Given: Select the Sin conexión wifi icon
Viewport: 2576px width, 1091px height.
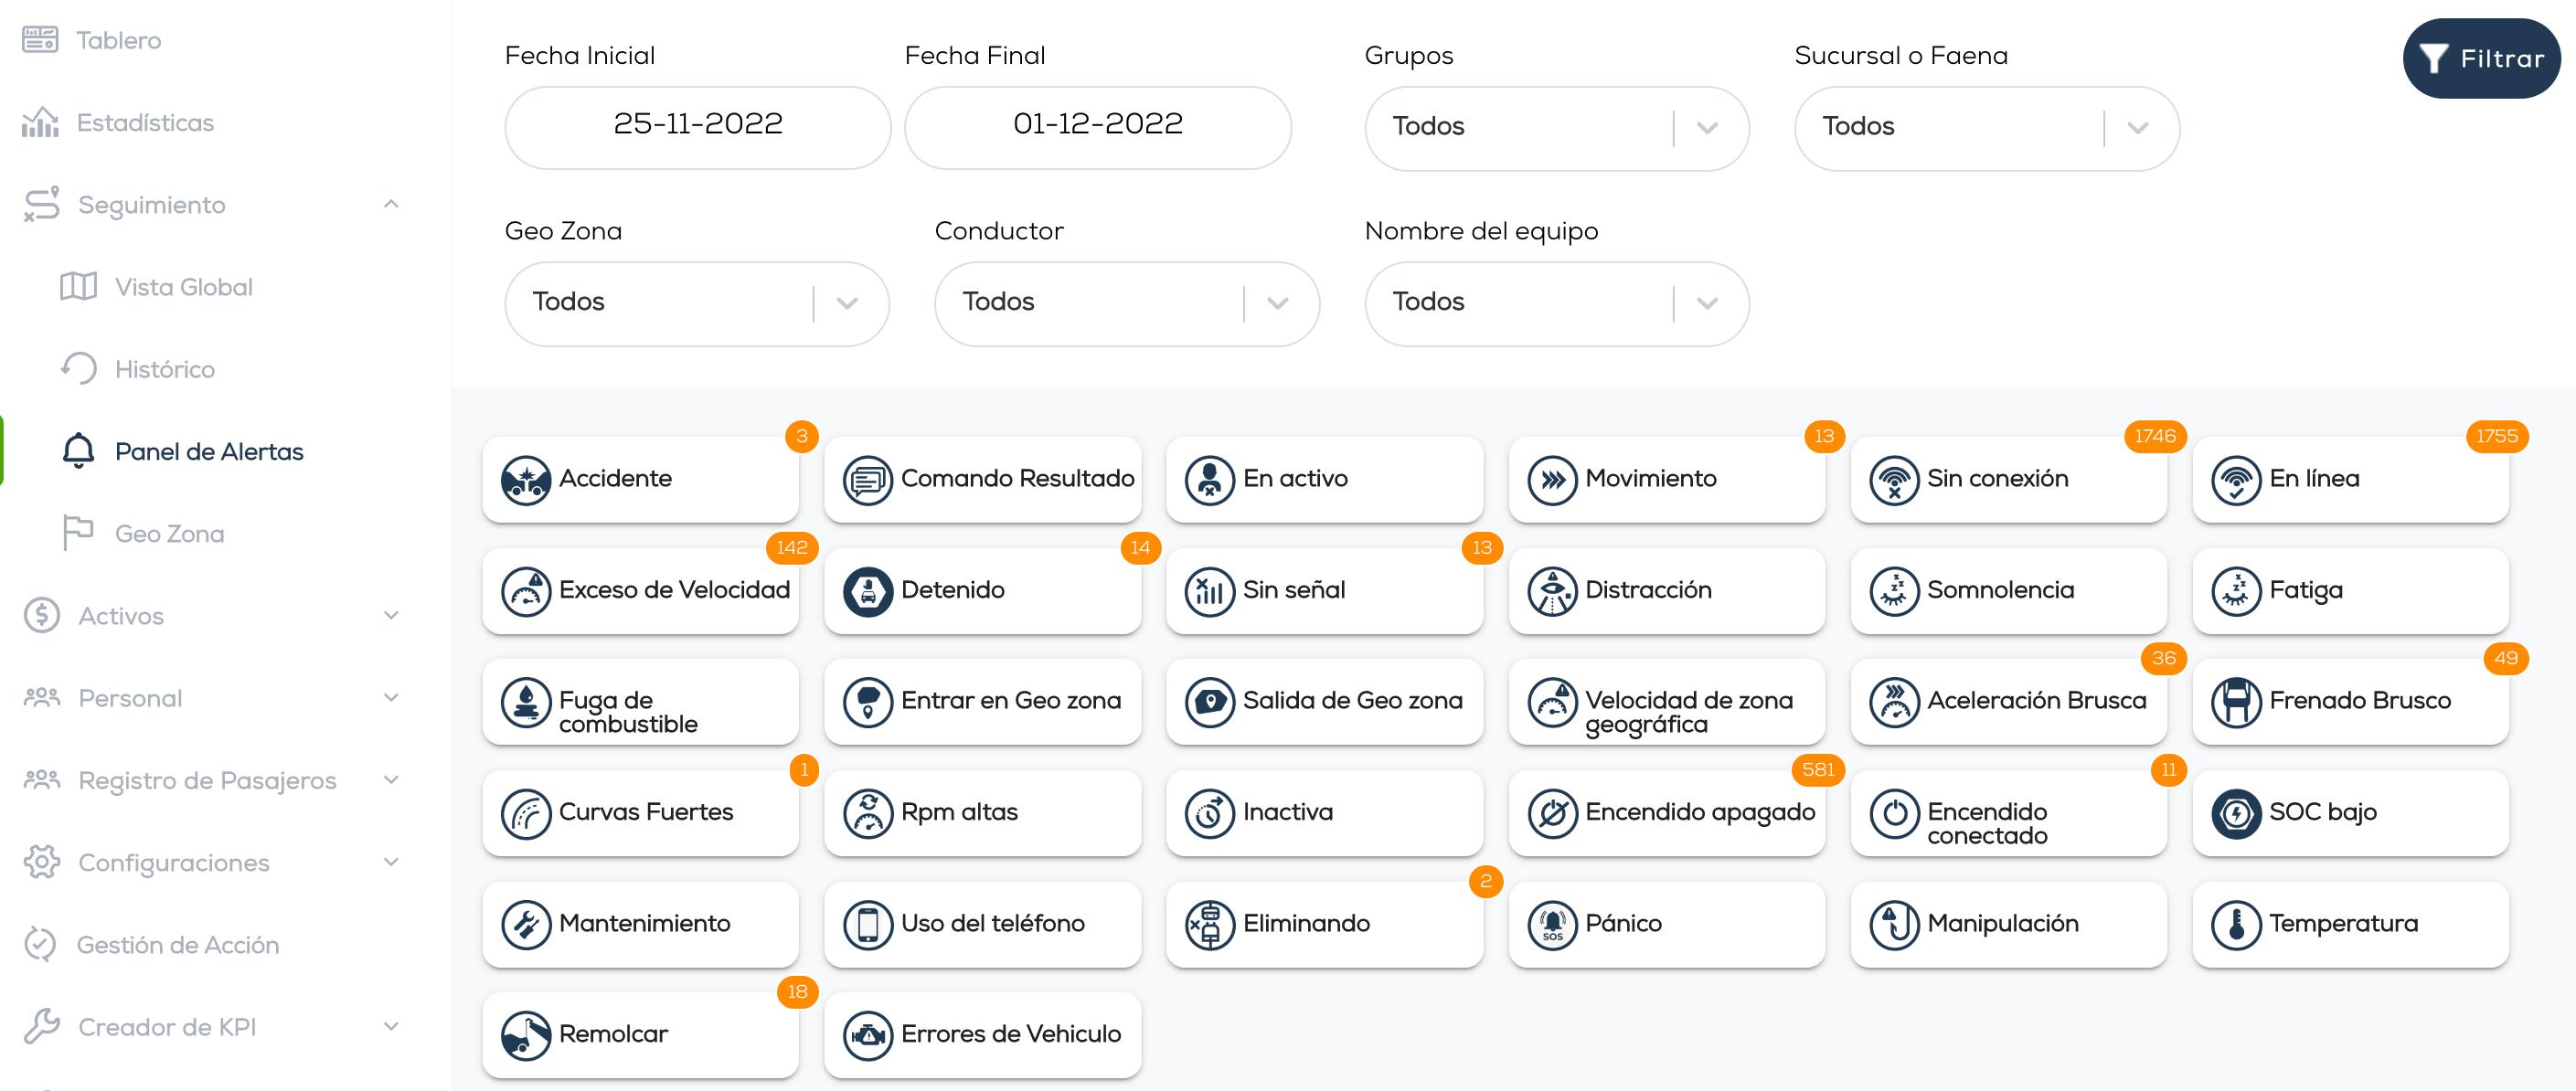Looking at the screenshot, I should tap(1893, 480).
